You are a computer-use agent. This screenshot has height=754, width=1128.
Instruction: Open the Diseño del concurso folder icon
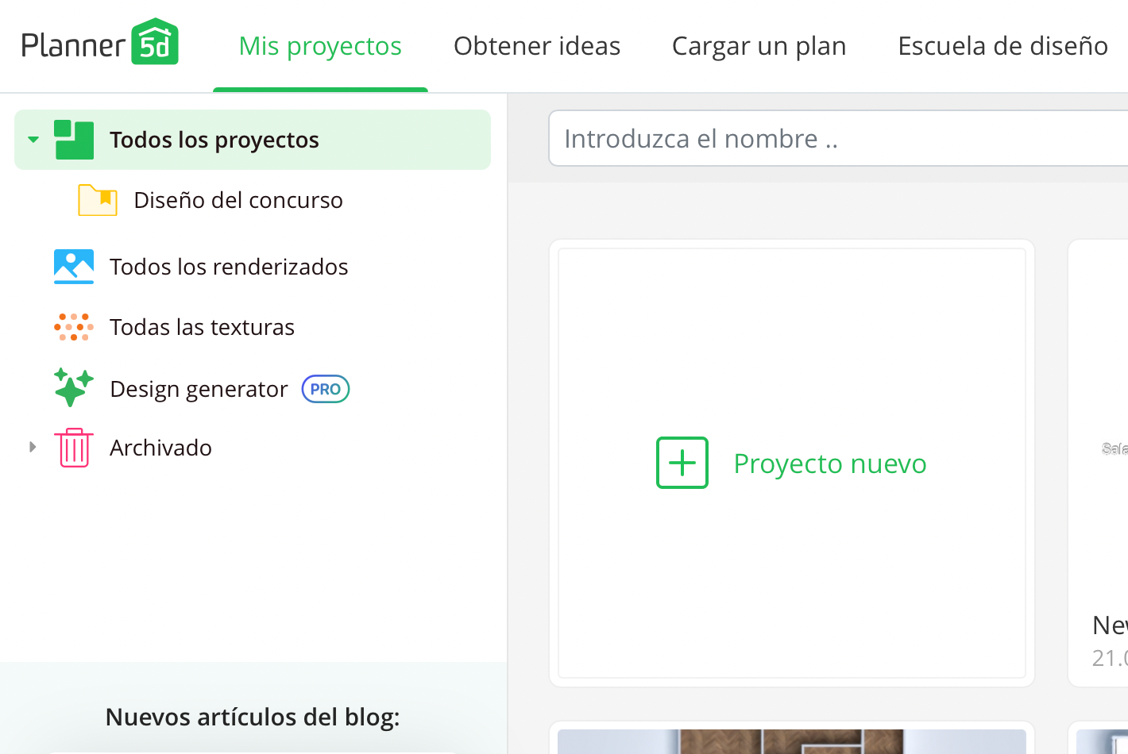97,200
